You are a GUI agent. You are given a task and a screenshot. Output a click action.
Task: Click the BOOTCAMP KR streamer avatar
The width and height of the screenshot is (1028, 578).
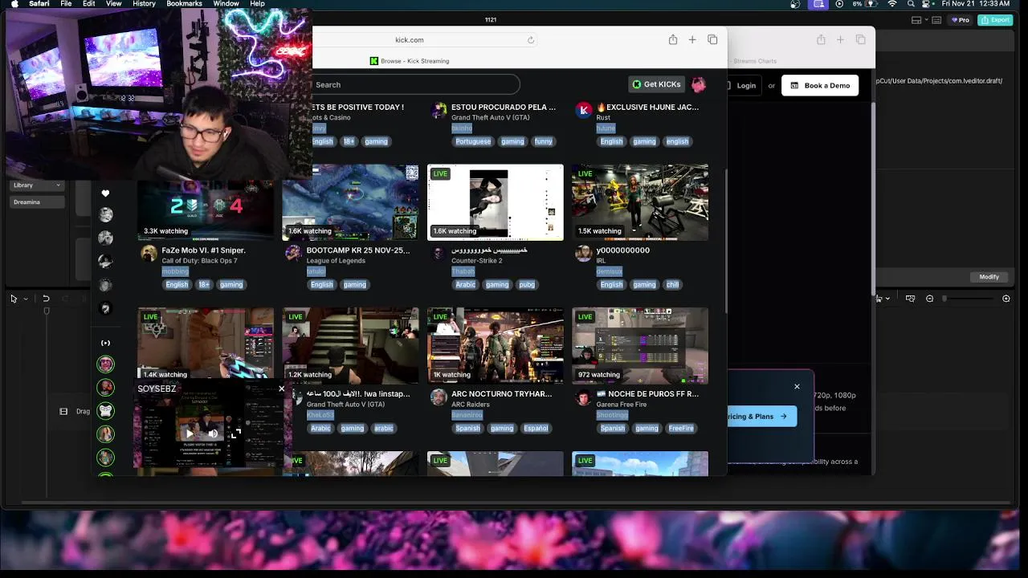click(293, 254)
